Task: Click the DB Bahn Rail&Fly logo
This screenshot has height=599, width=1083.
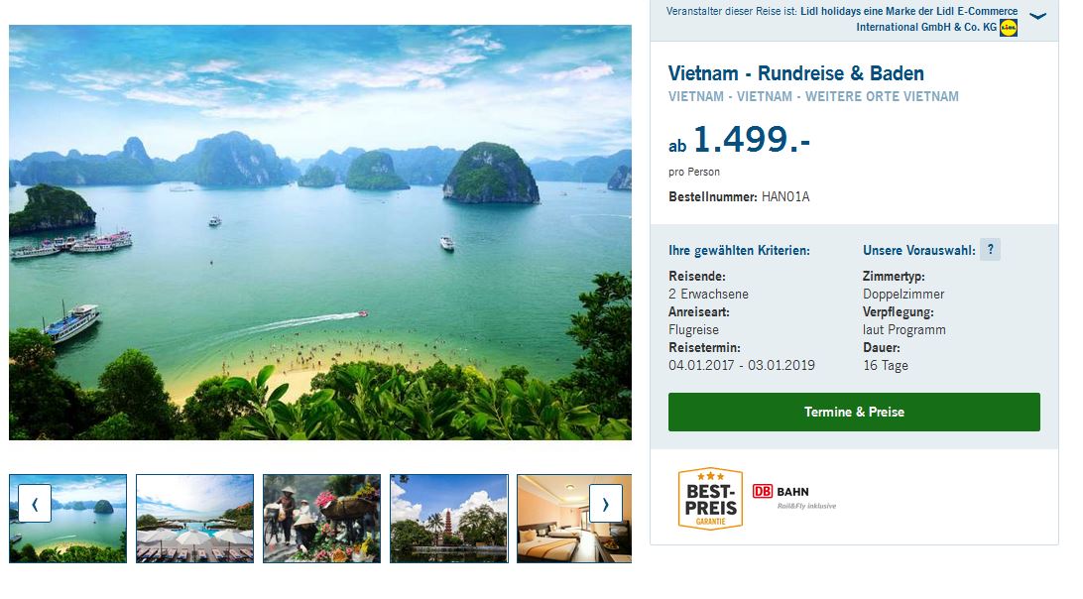Action: tap(794, 496)
